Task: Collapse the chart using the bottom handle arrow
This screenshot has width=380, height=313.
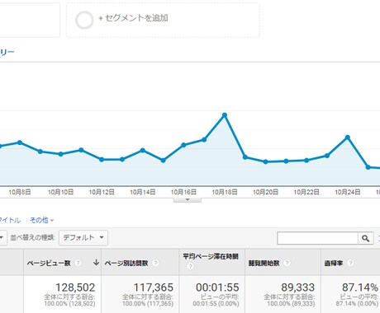Action: 188,200
